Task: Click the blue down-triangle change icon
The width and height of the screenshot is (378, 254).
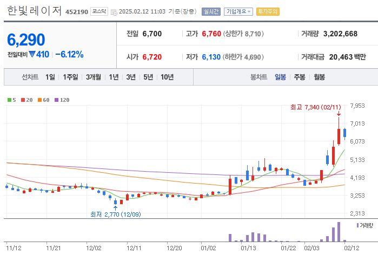Action: pyautogui.click(x=32, y=54)
